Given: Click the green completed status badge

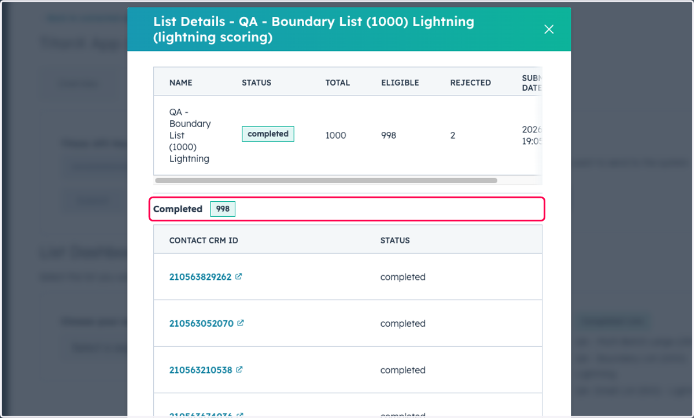Looking at the screenshot, I should 268,134.
